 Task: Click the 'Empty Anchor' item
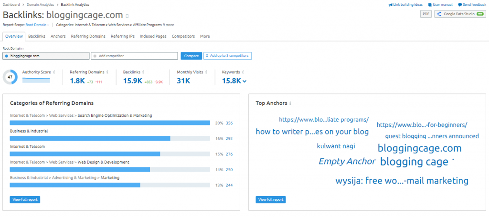pyautogui.click(x=347, y=161)
